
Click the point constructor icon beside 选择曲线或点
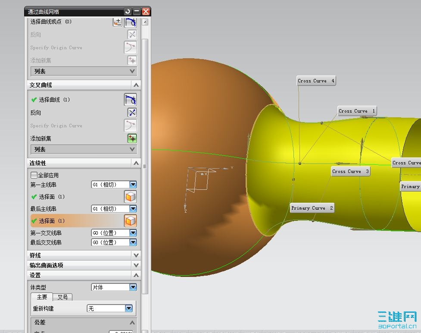coord(117,22)
